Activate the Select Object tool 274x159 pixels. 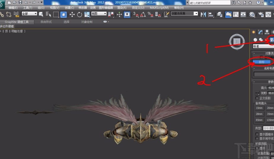point(41,14)
